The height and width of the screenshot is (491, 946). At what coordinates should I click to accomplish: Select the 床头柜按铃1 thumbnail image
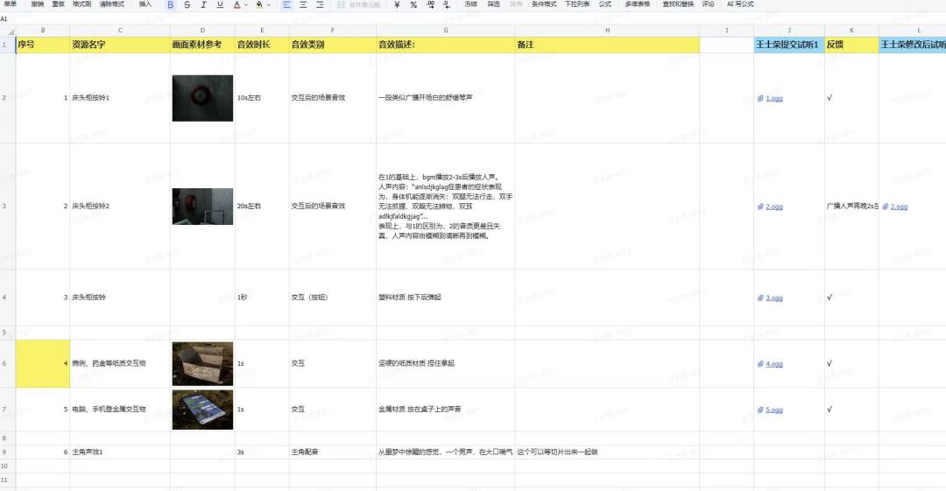pos(202,98)
